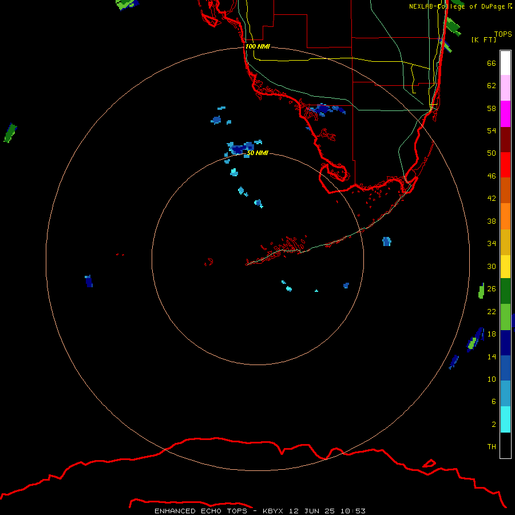
Task: Click the 'TH' threshold legend label
Action: click(492, 446)
